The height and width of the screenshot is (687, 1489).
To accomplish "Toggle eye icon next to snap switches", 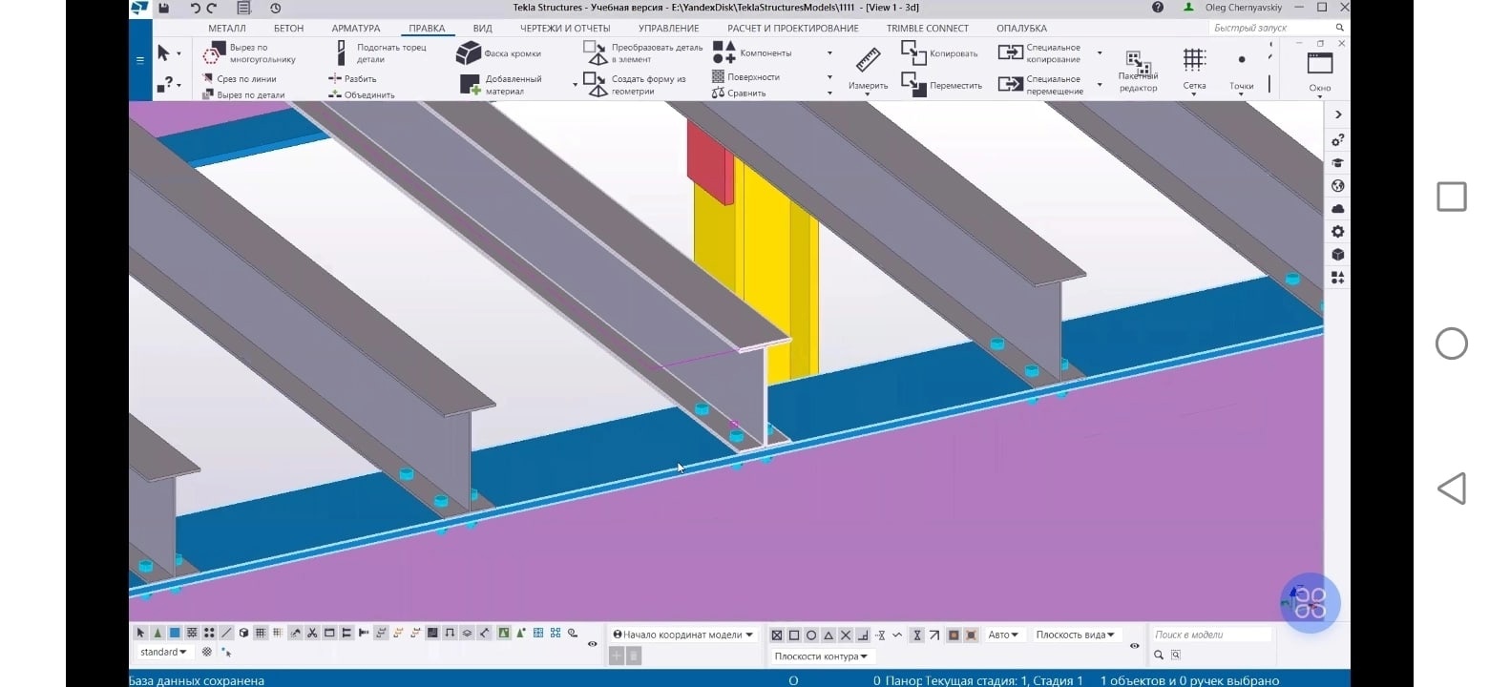I will point(1135,646).
